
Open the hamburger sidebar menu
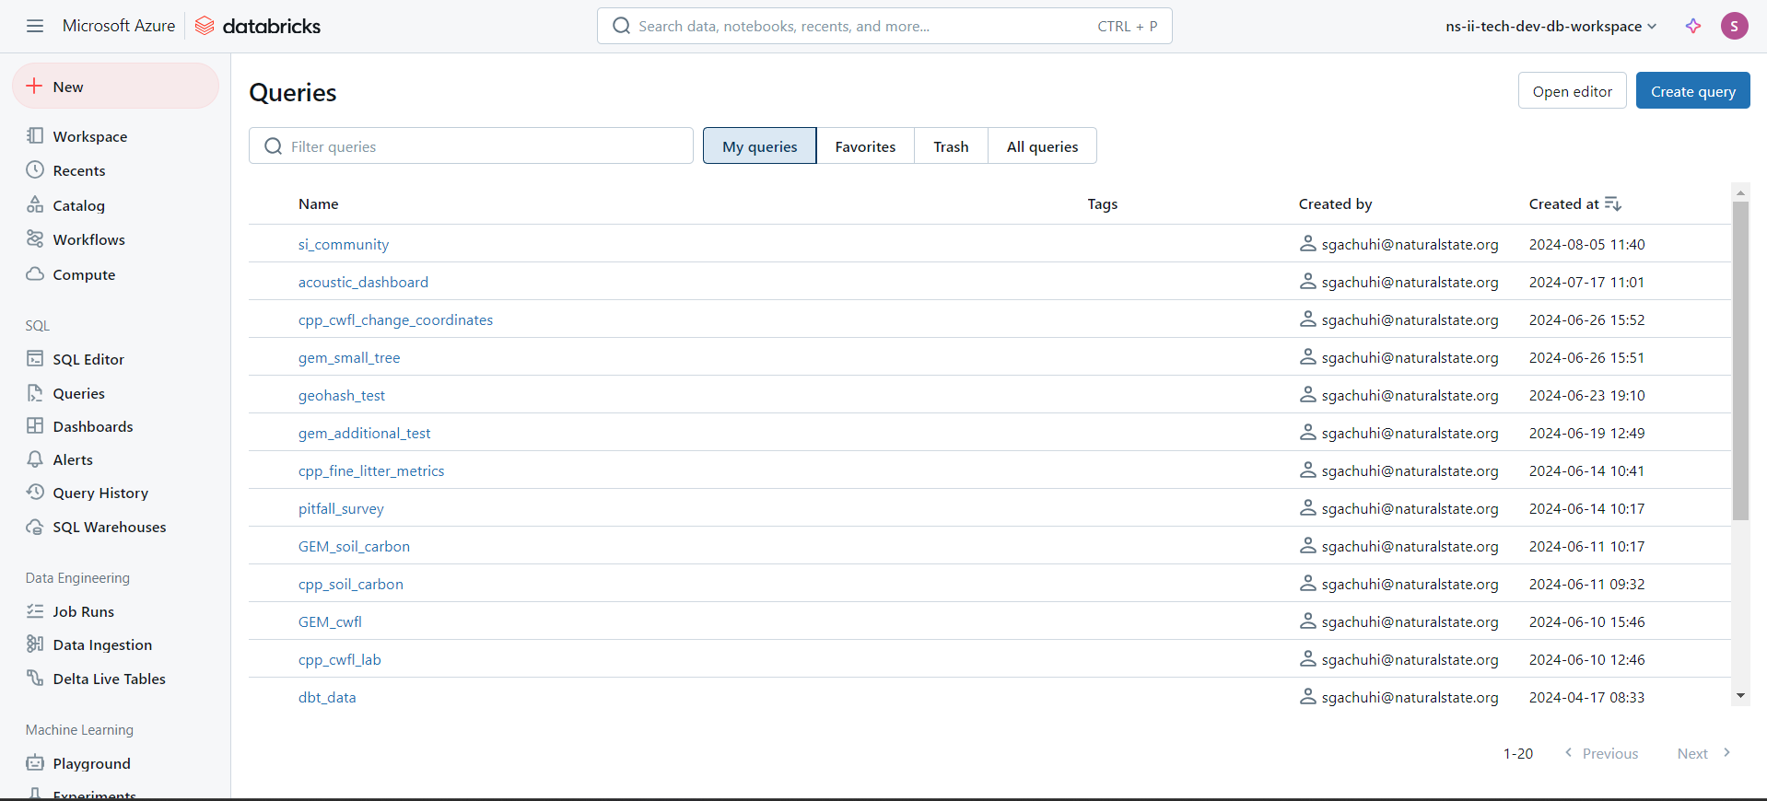click(x=35, y=26)
